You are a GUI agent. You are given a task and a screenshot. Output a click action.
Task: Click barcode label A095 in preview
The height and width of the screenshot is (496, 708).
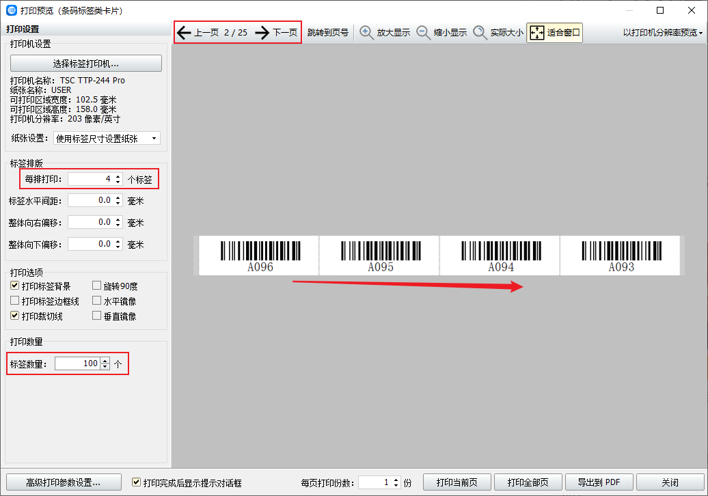pos(380,256)
